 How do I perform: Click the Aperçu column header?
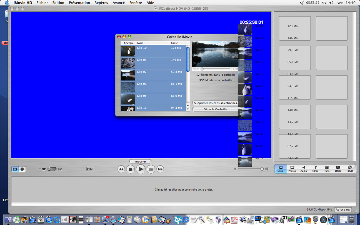128,43
